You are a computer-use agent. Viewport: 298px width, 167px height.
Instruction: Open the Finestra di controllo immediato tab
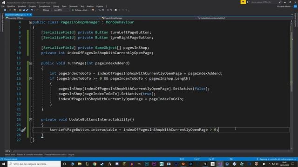(x=30, y=154)
